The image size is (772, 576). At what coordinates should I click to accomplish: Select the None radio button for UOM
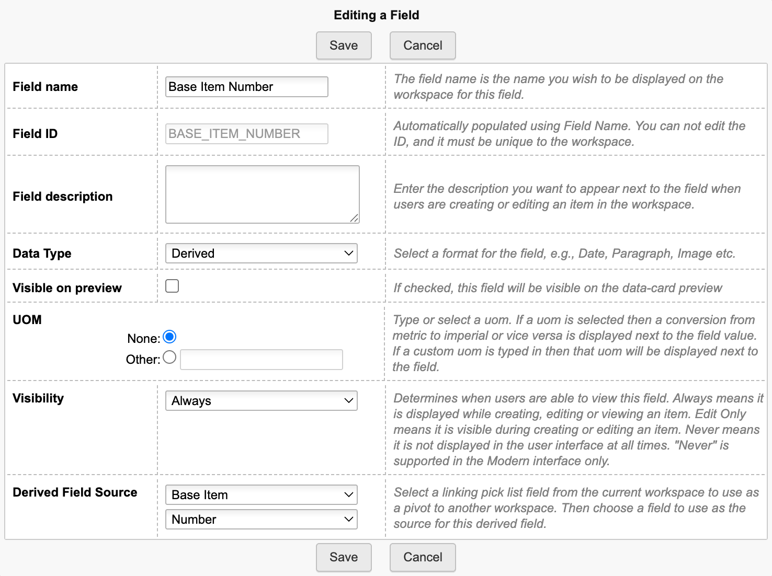point(169,337)
